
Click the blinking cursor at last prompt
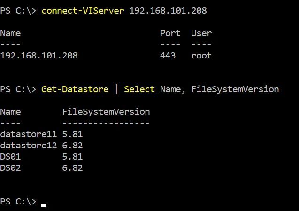44,204
